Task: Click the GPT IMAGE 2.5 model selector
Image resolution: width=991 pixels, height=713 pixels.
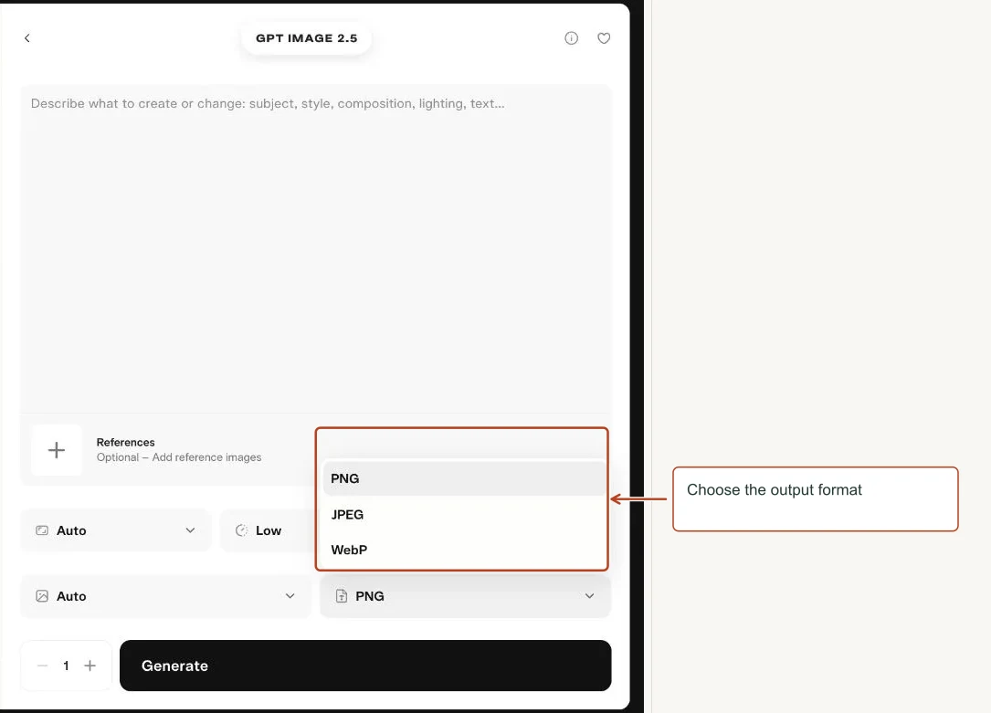Action: pyautogui.click(x=307, y=38)
